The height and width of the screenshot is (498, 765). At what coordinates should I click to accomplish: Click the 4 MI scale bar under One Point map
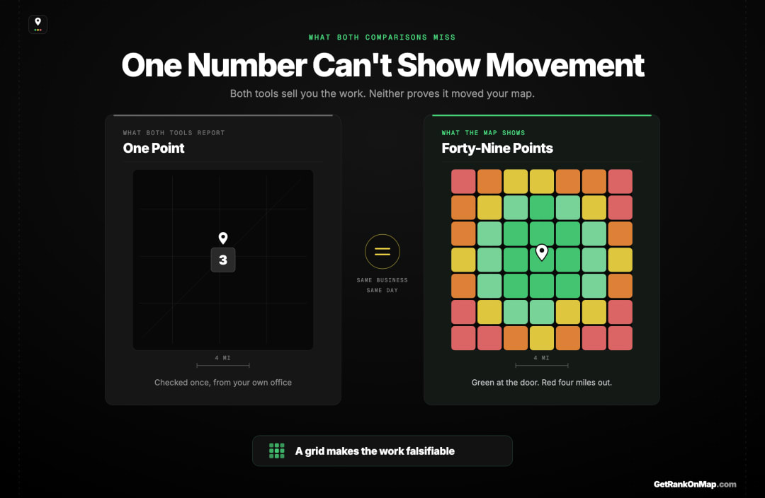click(x=223, y=365)
